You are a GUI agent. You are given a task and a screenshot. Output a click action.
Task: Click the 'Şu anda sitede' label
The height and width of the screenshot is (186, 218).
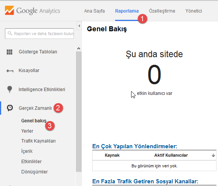[x=154, y=54]
